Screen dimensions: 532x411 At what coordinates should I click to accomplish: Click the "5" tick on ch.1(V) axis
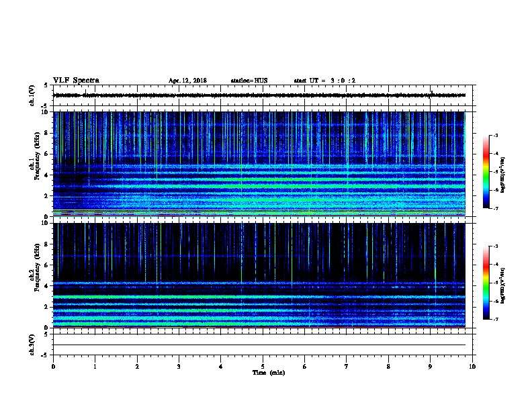tap(46, 85)
